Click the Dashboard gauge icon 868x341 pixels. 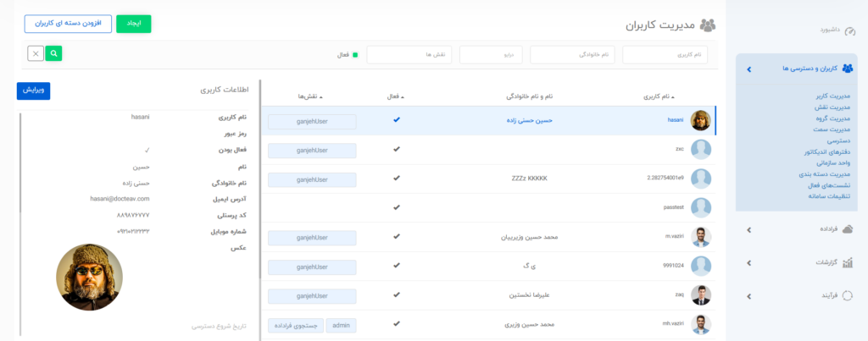[x=849, y=31]
